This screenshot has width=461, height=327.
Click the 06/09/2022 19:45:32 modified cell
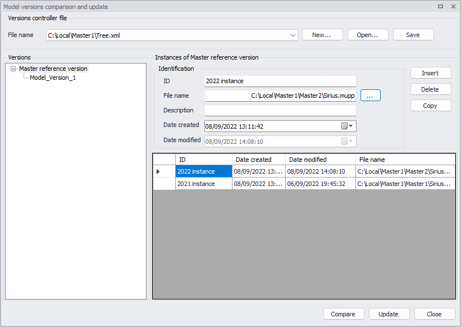click(x=321, y=184)
